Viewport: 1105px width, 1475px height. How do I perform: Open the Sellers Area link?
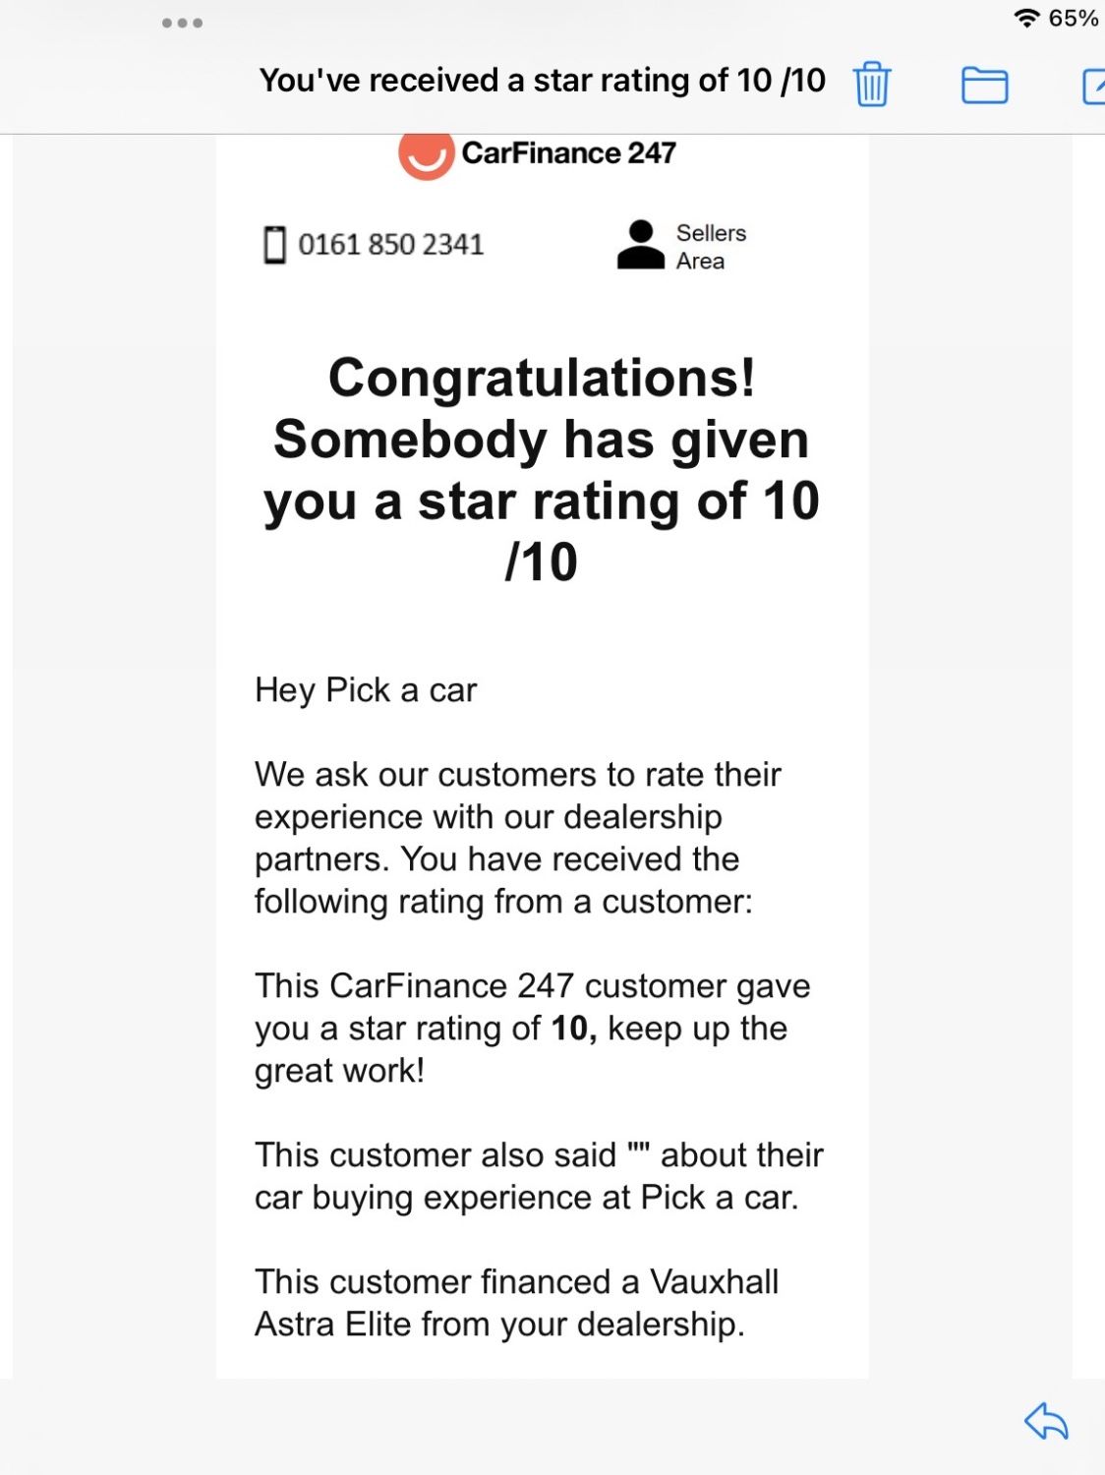pos(711,247)
